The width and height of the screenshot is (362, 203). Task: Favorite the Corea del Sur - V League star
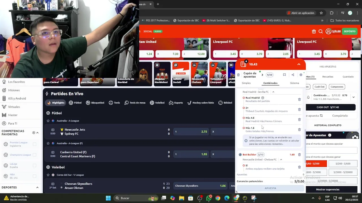[48, 175]
